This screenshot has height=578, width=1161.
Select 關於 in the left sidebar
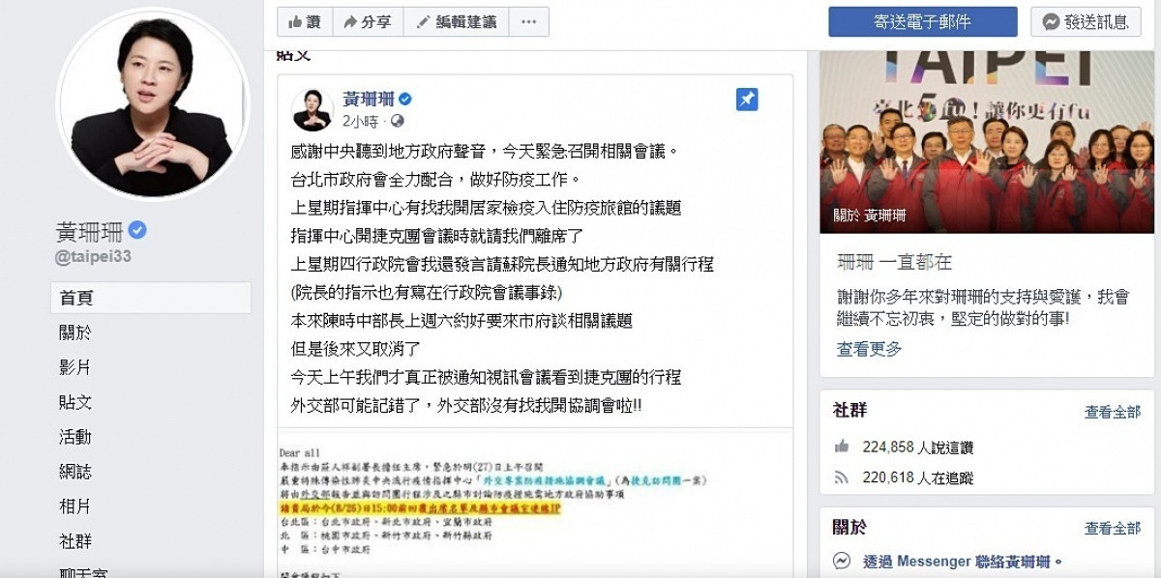point(75,332)
